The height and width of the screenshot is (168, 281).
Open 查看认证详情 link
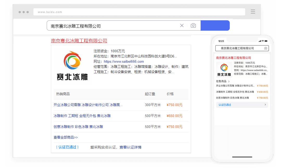(x=130, y=147)
